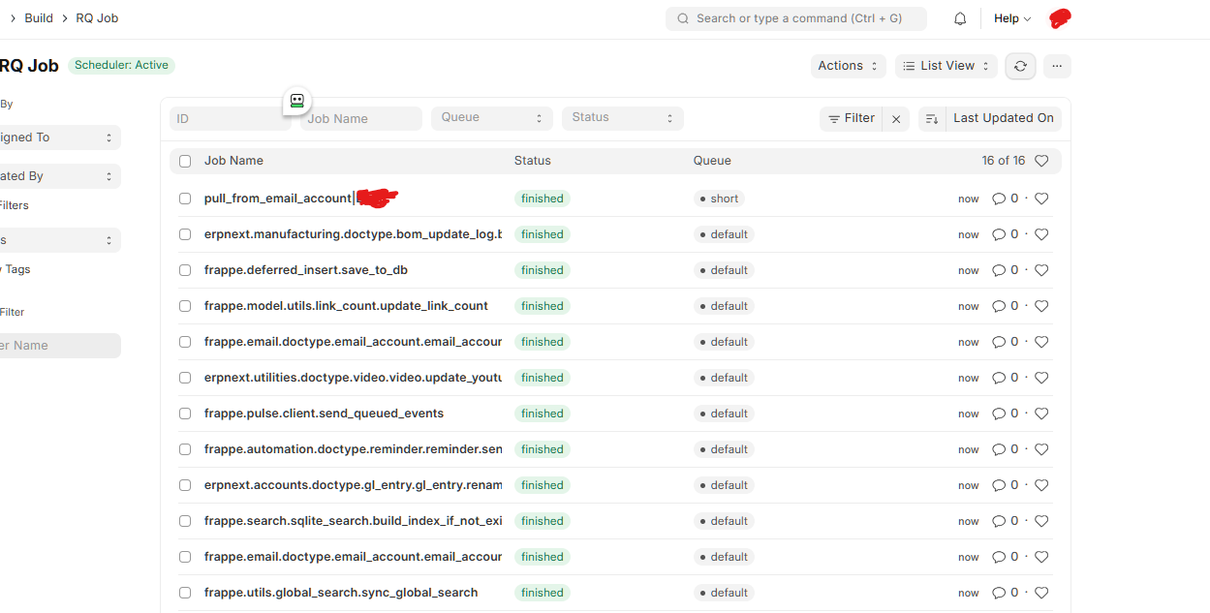The image size is (1210, 613).
Task: Open frappe.model.utils.link_count.update_link_count job link
Action: [x=346, y=306]
